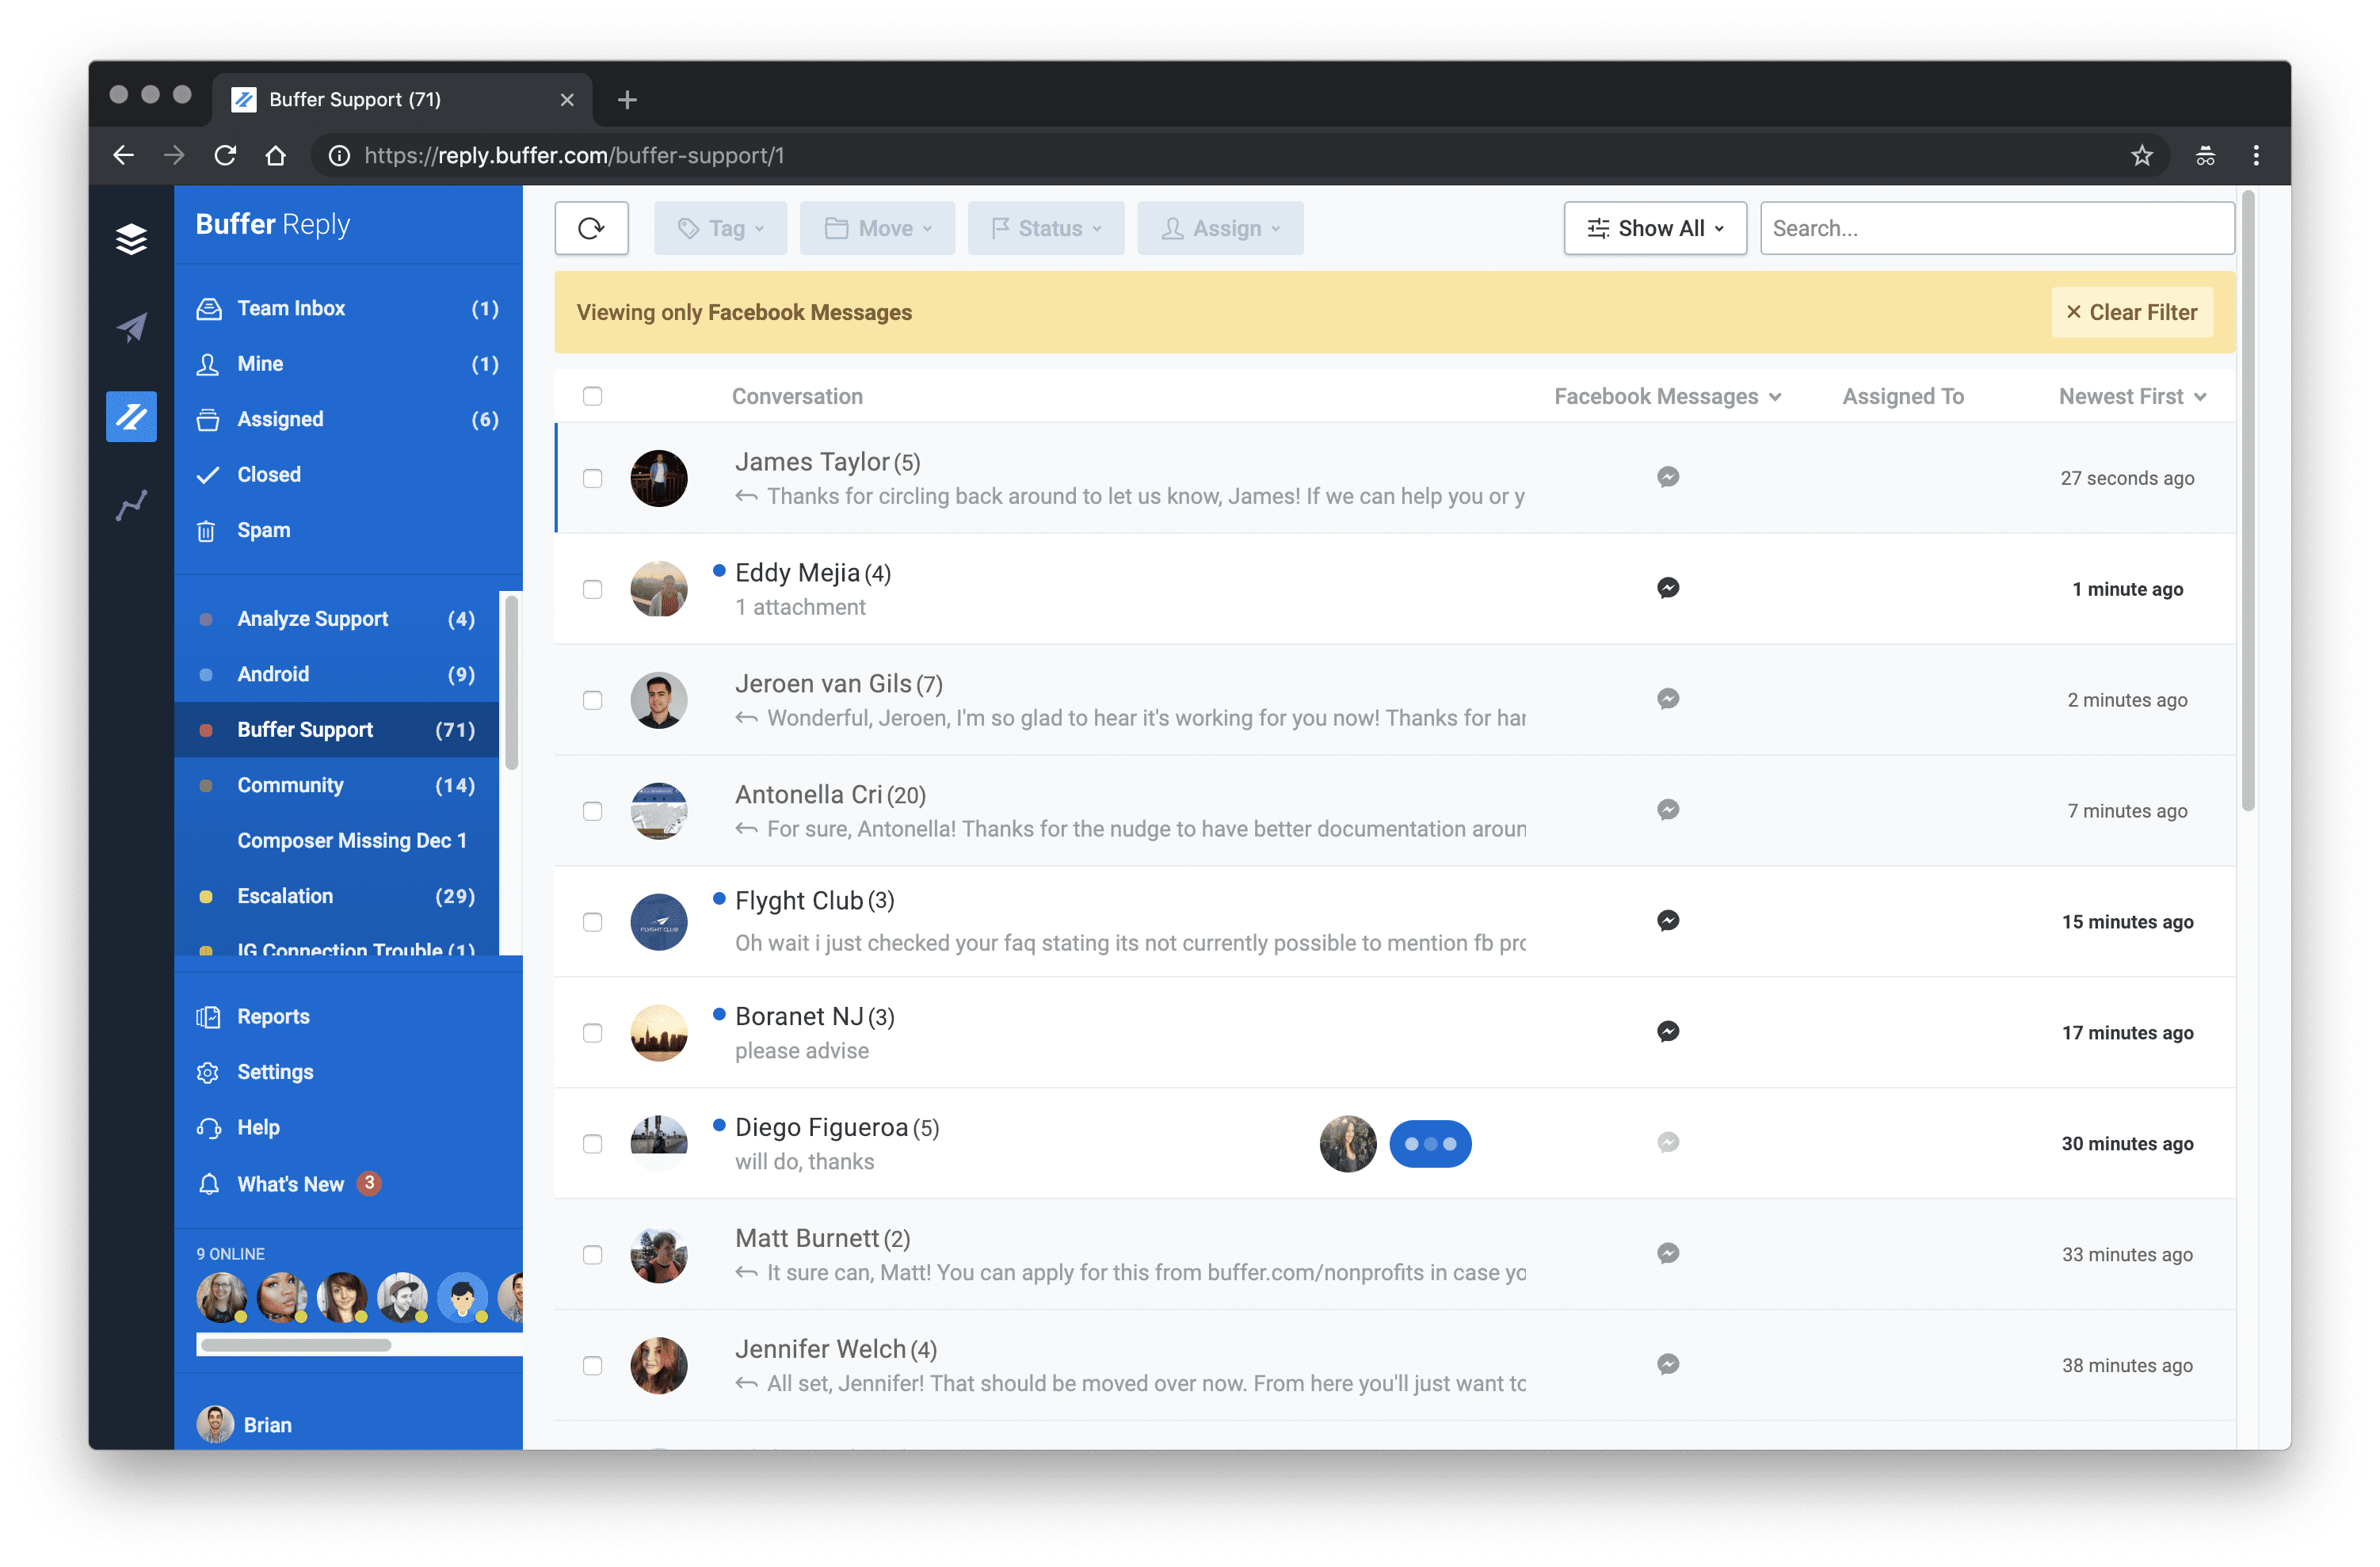Open the Reports panel via its icon

tap(208, 1016)
